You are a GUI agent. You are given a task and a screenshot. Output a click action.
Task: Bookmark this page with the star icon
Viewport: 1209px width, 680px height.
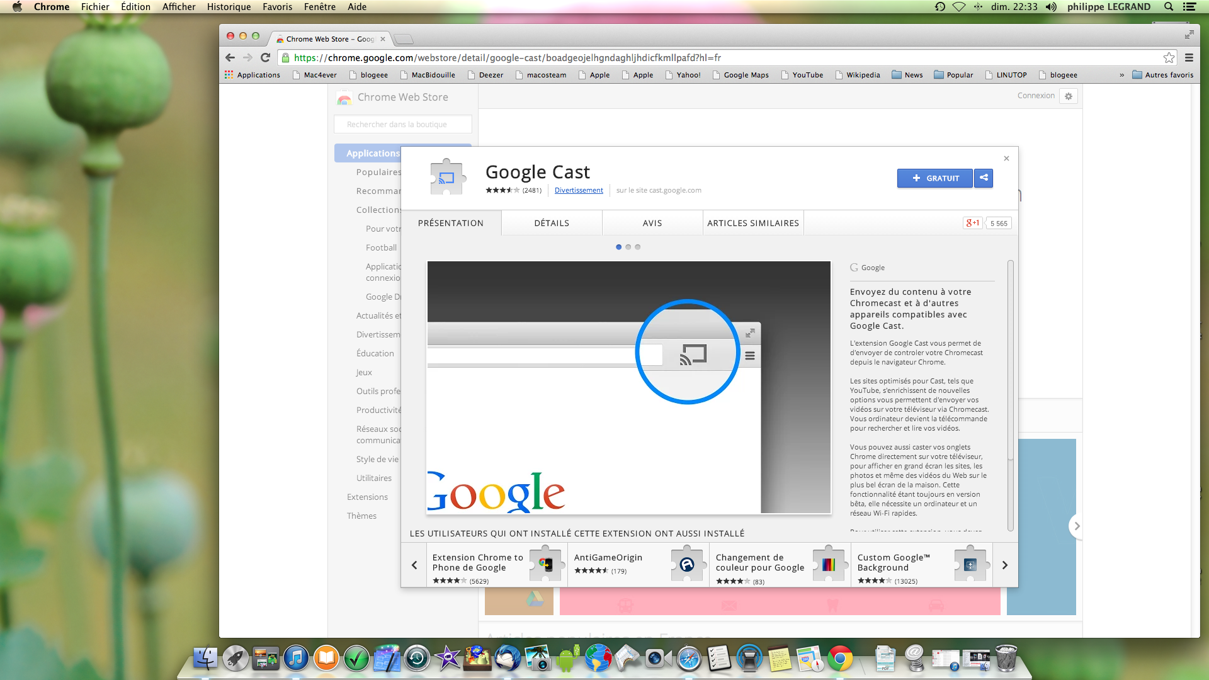(x=1169, y=58)
